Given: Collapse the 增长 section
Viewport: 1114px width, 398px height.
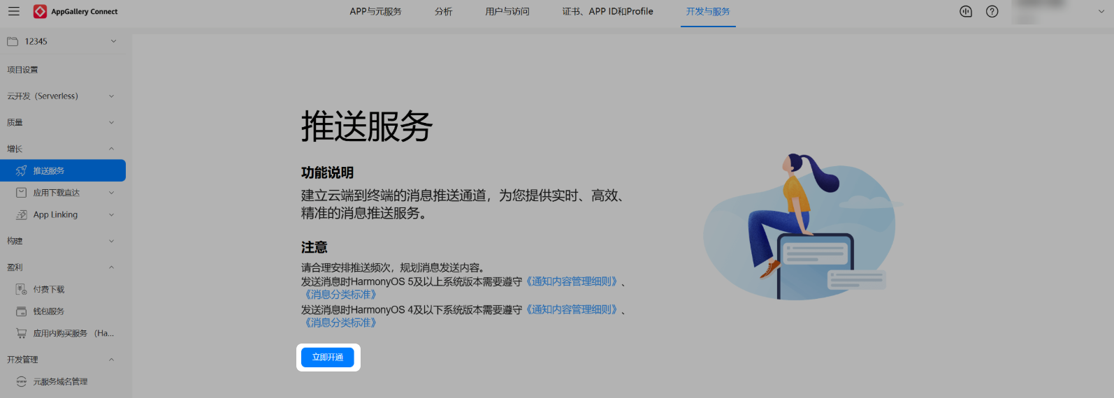Looking at the screenshot, I should click(x=111, y=149).
